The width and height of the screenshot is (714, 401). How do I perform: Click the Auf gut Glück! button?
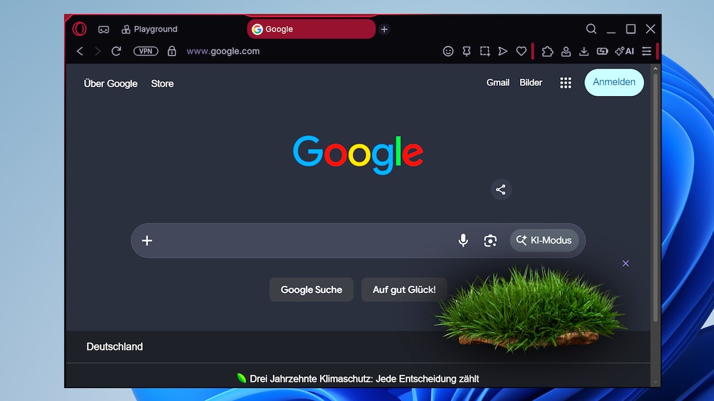coord(404,289)
